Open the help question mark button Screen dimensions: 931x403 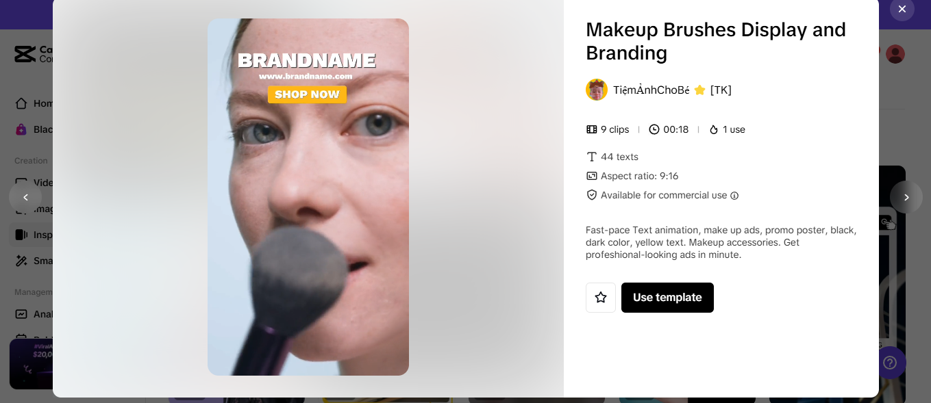tap(890, 363)
